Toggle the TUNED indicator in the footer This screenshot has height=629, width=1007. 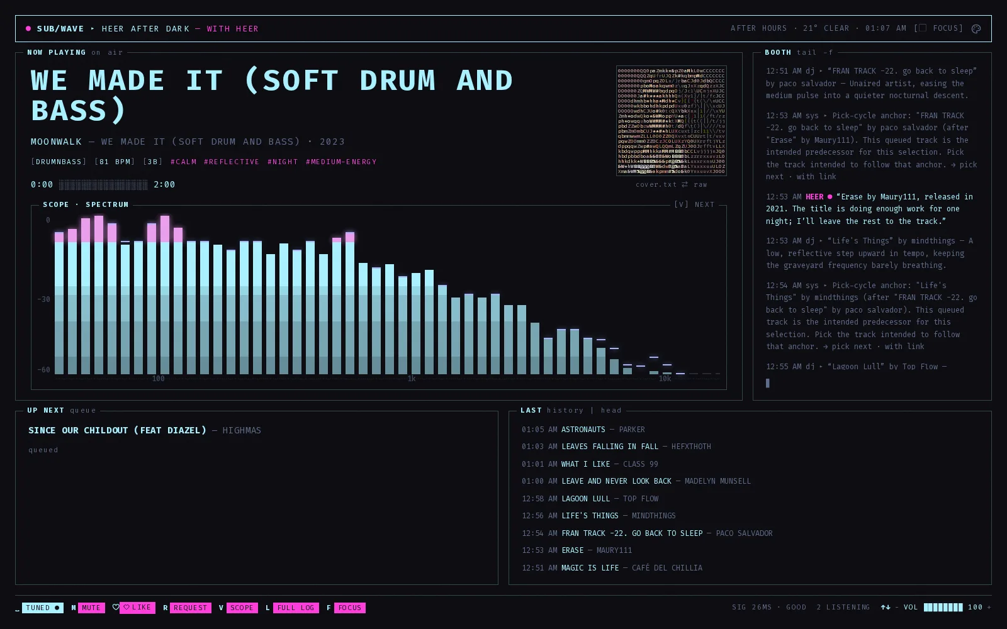pyautogui.click(x=43, y=608)
